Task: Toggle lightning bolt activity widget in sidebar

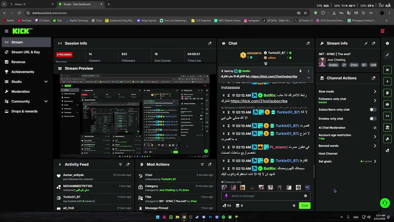Action: point(388,81)
